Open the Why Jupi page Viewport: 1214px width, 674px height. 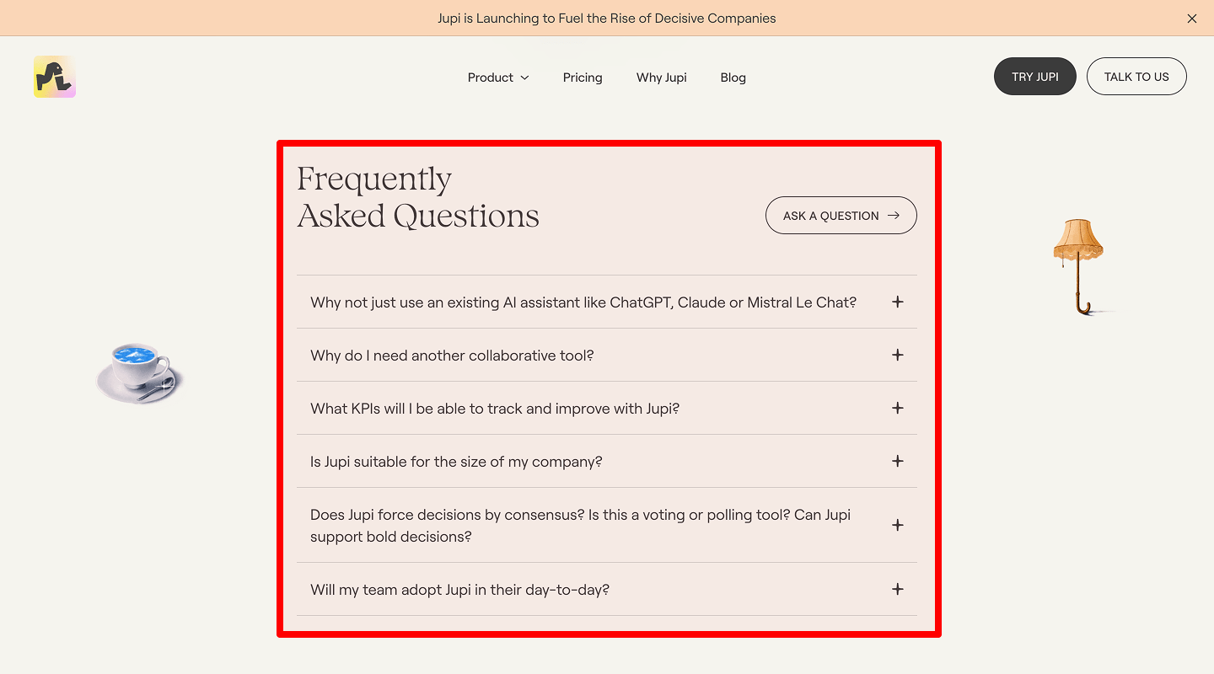coord(661,77)
